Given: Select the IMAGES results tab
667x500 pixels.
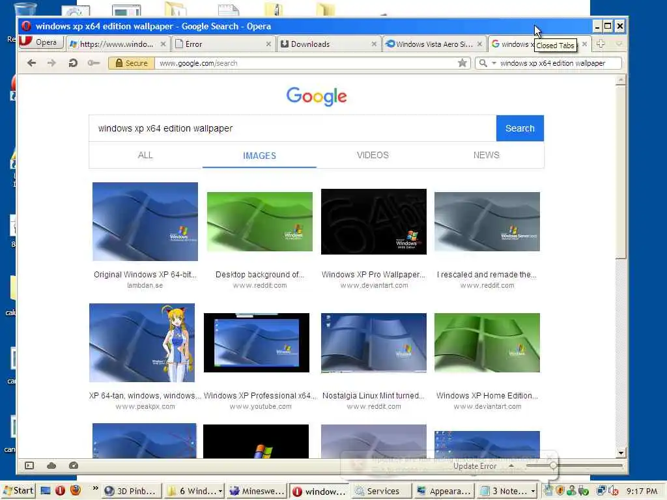Looking at the screenshot, I should [x=259, y=156].
